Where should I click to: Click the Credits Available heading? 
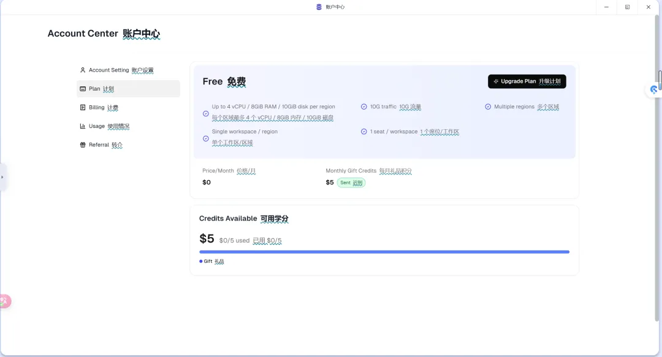[243, 219]
